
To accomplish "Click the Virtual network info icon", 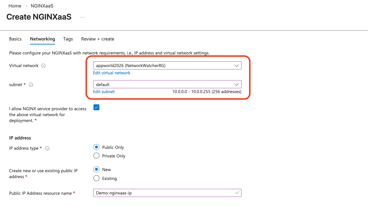I will (44, 66).
